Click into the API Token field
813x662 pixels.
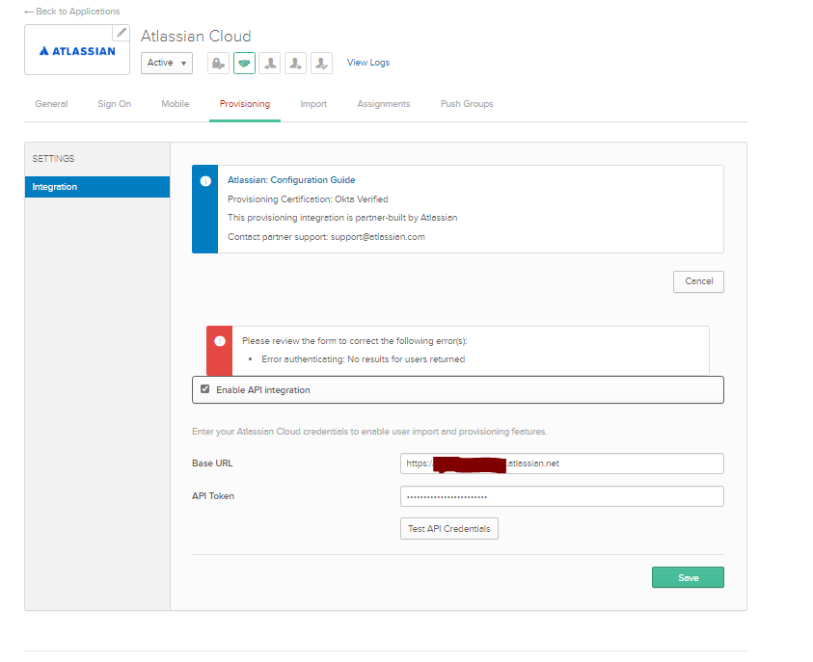pyautogui.click(x=562, y=496)
